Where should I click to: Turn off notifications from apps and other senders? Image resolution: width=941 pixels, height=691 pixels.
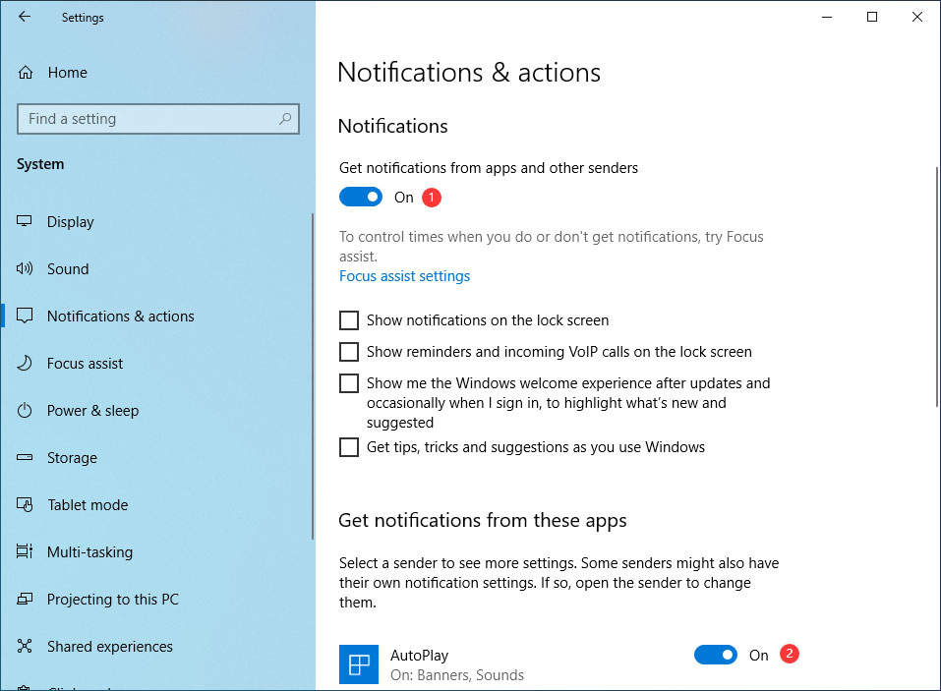point(361,197)
